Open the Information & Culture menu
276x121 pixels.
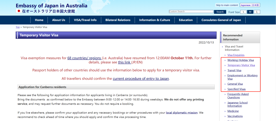coord(155,20)
